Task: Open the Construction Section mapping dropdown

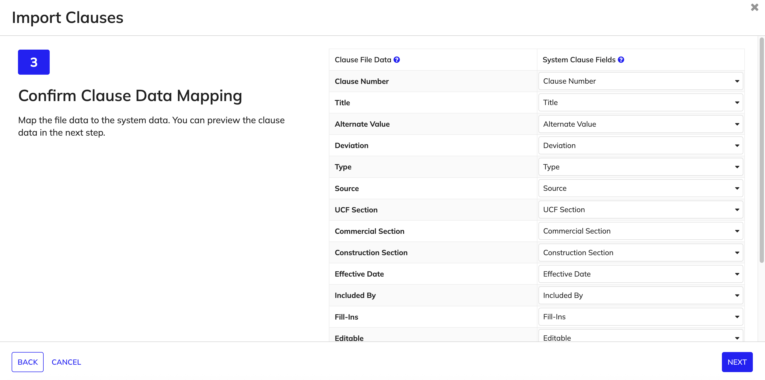Action: pos(640,253)
